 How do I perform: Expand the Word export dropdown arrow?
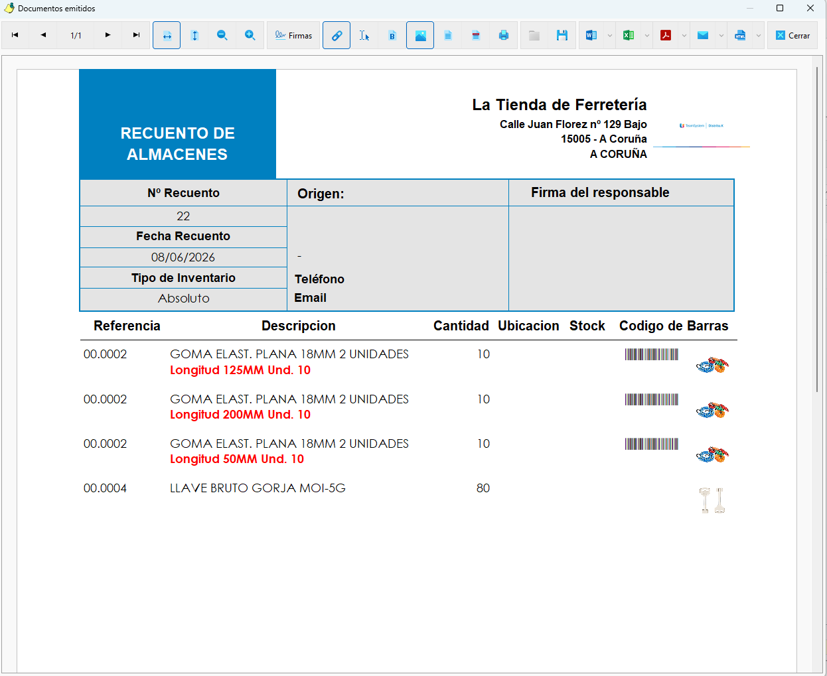[609, 35]
